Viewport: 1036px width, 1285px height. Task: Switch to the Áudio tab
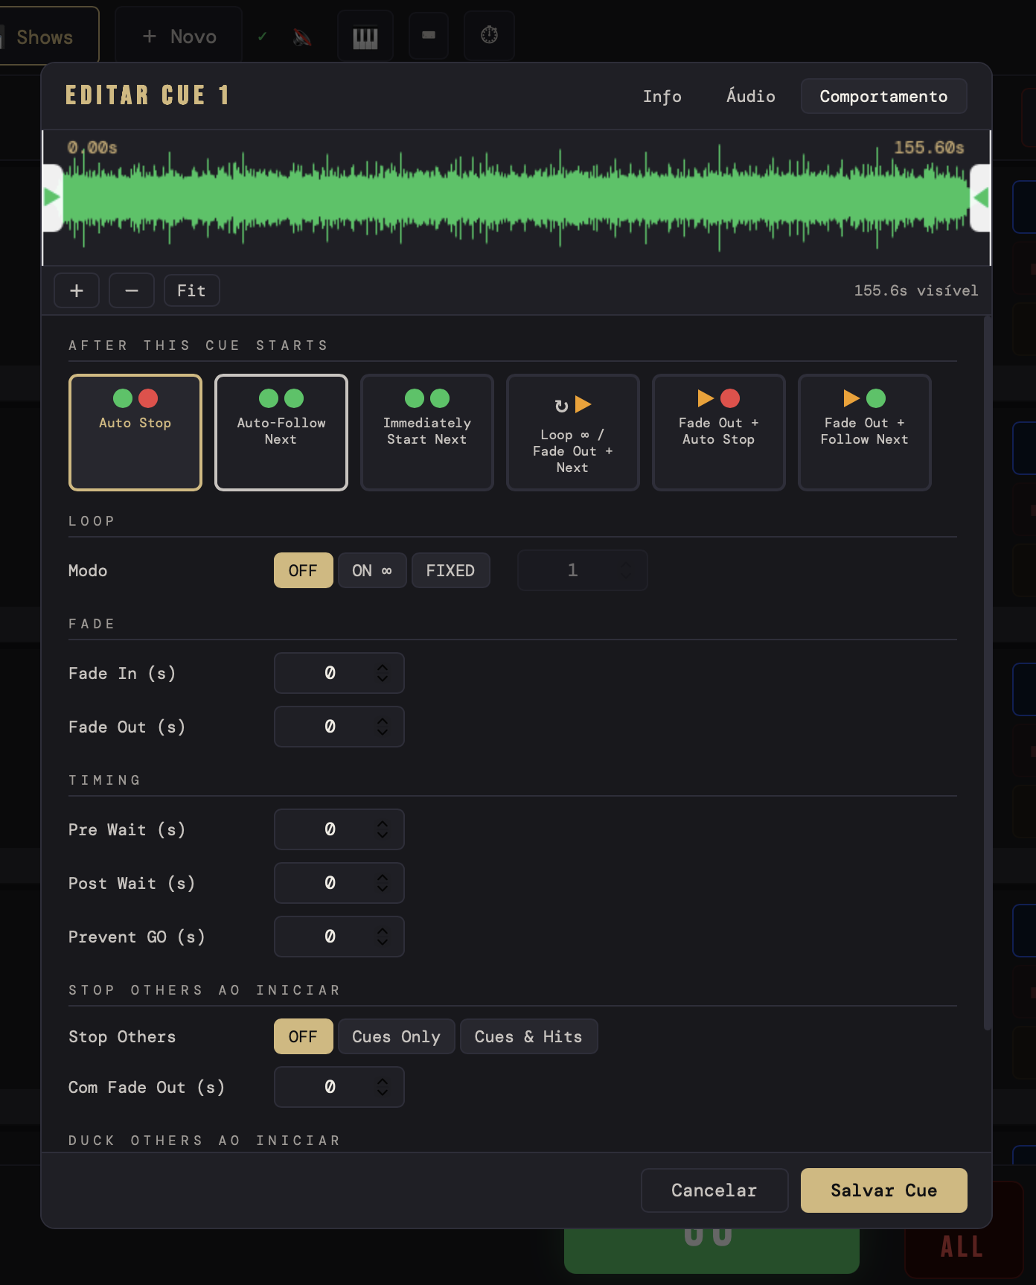point(750,96)
